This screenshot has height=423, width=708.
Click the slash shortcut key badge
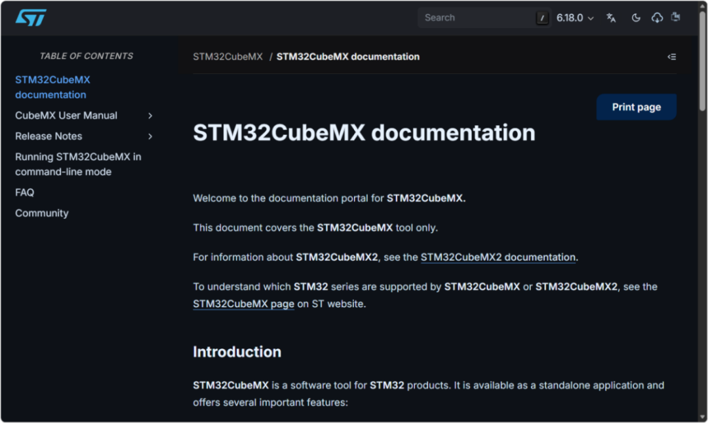pyautogui.click(x=542, y=18)
